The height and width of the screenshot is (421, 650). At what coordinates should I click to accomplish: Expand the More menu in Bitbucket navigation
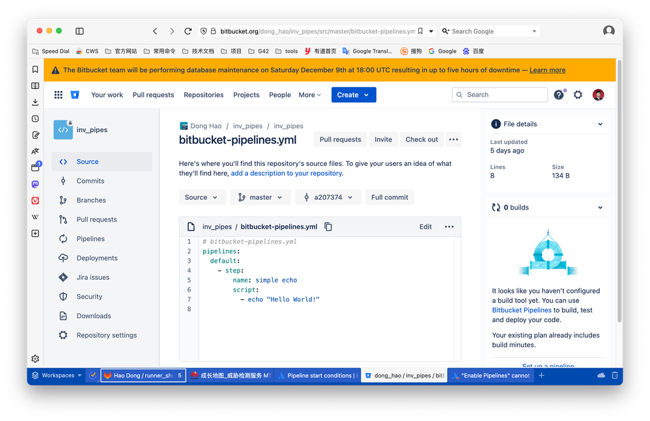point(310,95)
